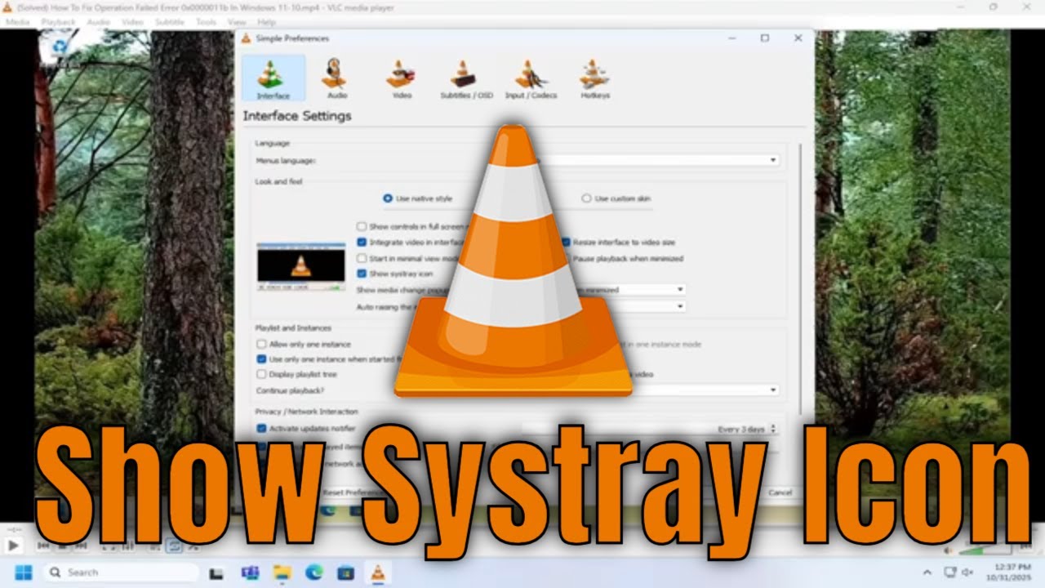Open the Audio menu in menu bar
The image size is (1045, 588).
pos(98,22)
